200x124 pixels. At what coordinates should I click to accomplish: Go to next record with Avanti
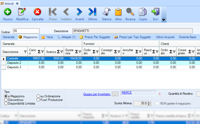pos(79,12)
